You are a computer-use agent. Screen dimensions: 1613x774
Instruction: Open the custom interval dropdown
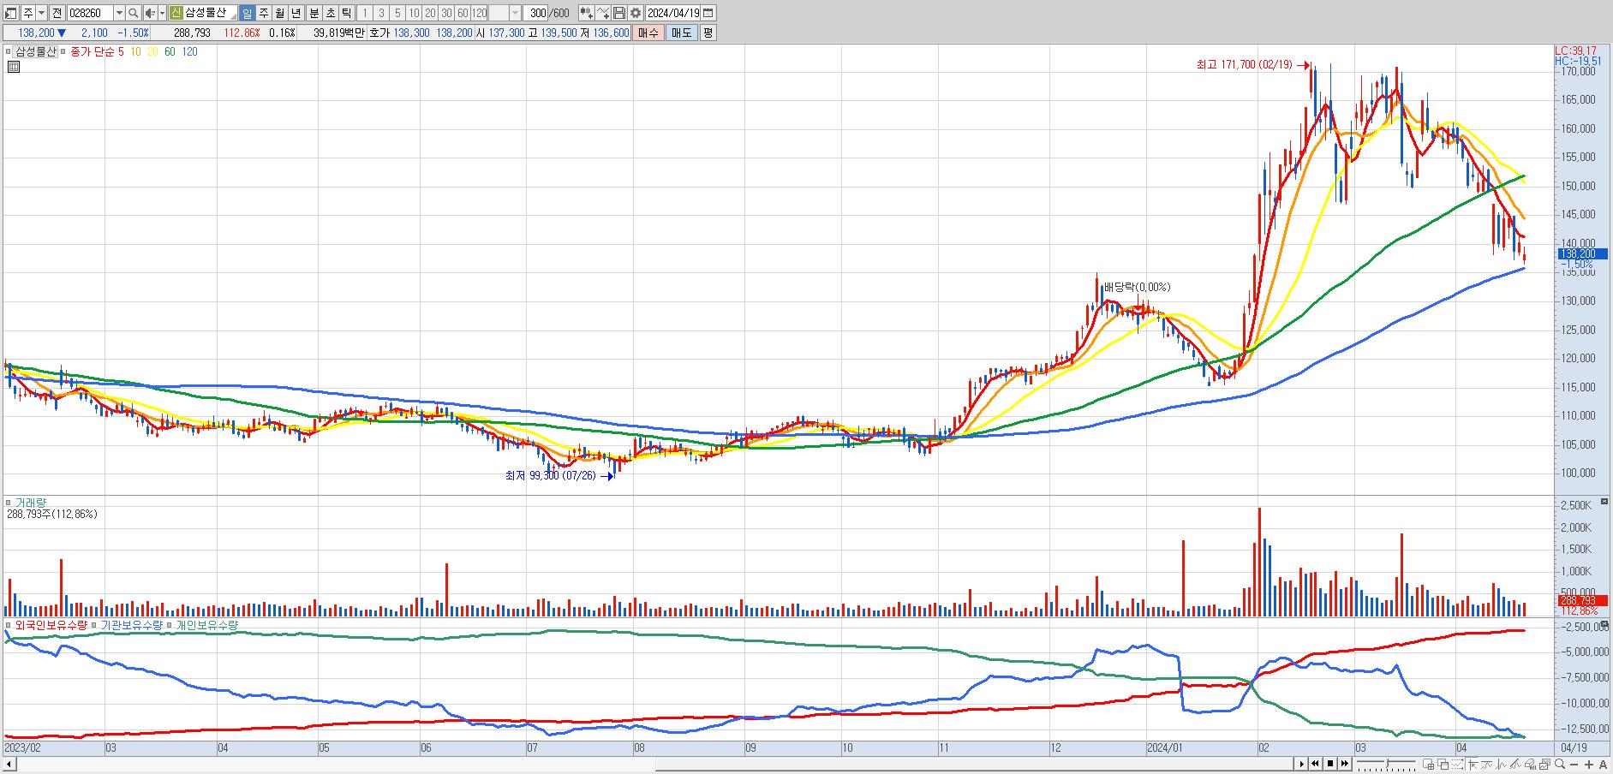515,13
